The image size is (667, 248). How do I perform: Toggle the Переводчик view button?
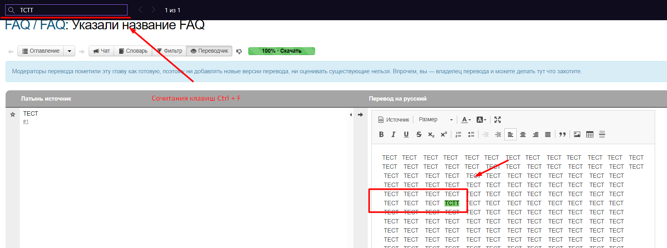pyautogui.click(x=209, y=51)
